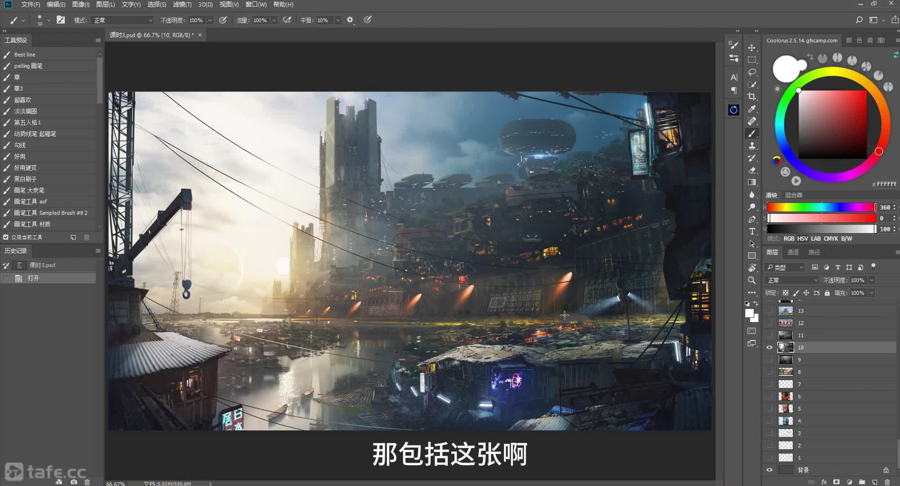Open the layer blend mode 正常 dropdown
The height and width of the screenshot is (486, 900).
pos(792,280)
